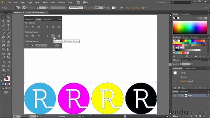Open Align To dropdown in Align panel
Viewport: 210px width, 118px height.
point(57,45)
